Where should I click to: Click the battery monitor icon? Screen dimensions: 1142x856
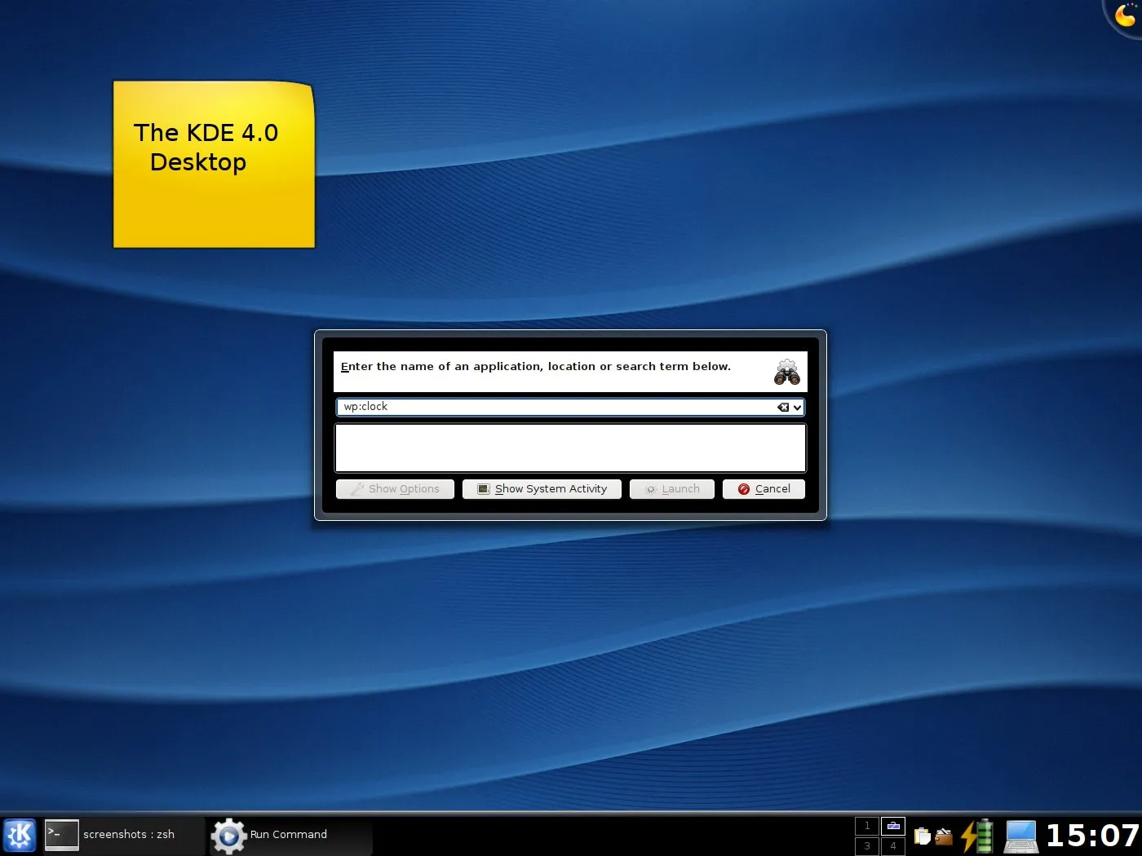coord(976,836)
